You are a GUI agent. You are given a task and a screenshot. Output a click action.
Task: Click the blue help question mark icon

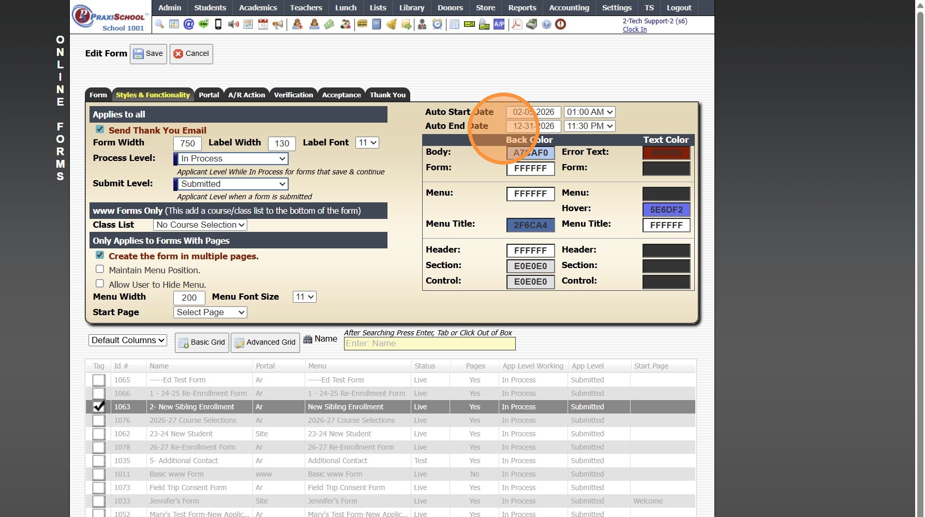546,24
